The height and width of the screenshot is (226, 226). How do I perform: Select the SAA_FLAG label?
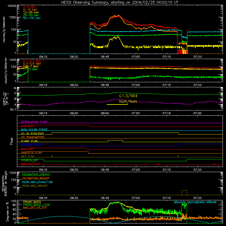click(28, 149)
